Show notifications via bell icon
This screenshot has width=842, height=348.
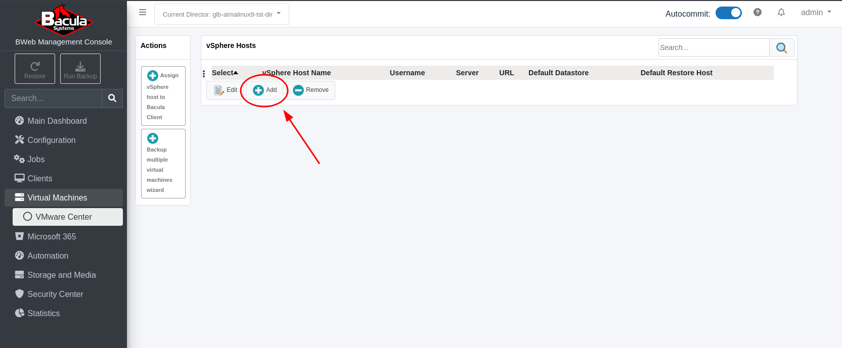(781, 12)
